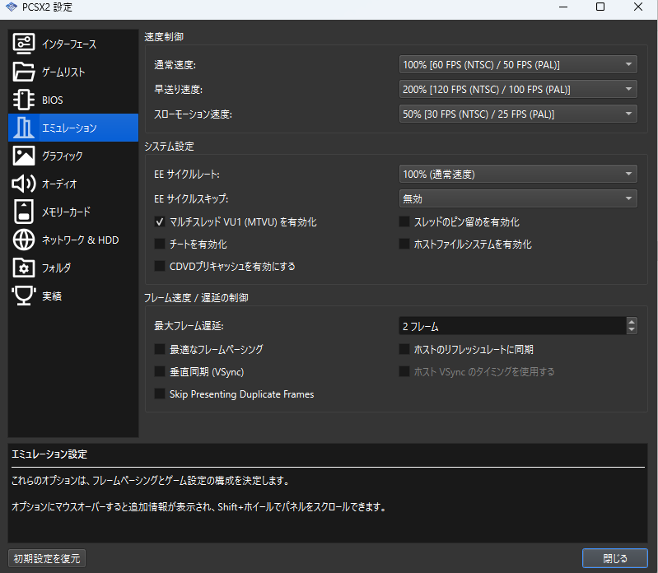Click the EE サイクルレート: label
Viewport: 658px width, 573px height.
click(187, 175)
